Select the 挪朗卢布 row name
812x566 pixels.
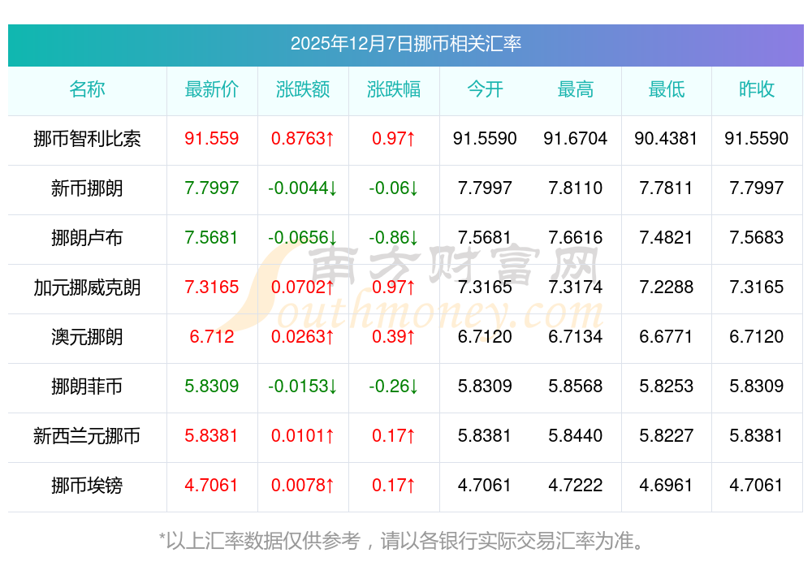tap(87, 238)
